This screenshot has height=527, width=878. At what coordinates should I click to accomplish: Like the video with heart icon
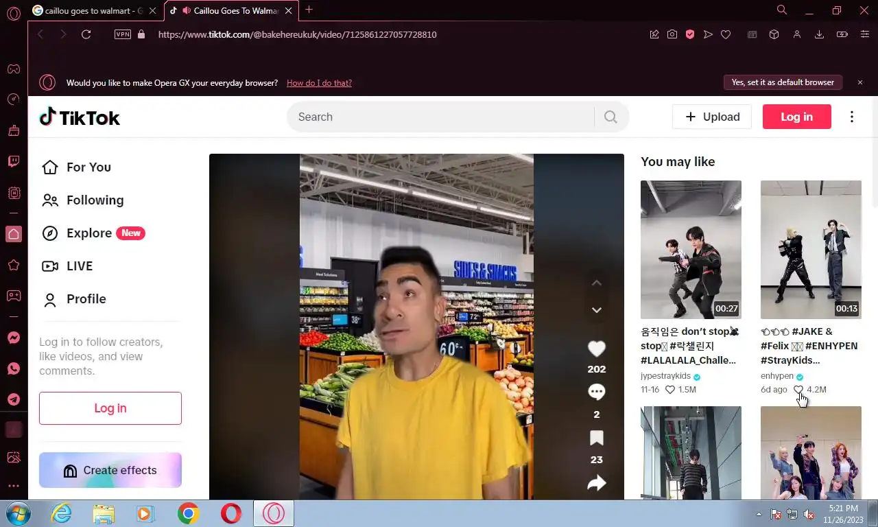pyautogui.click(x=597, y=349)
